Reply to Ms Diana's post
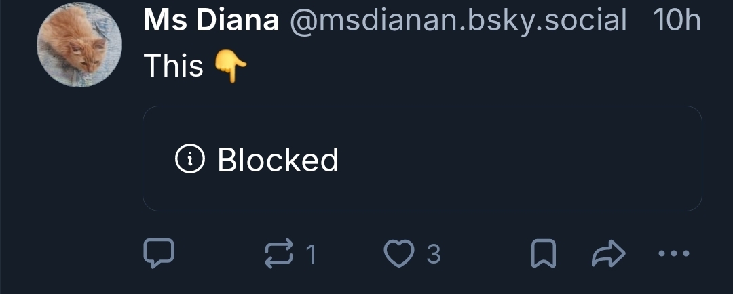Image resolution: width=733 pixels, height=294 pixels. pyautogui.click(x=158, y=253)
